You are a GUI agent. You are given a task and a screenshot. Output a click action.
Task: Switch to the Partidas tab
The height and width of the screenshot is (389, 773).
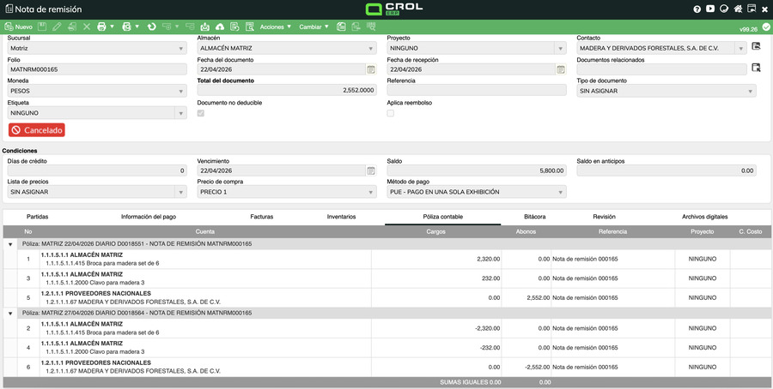pyautogui.click(x=38, y=218)
